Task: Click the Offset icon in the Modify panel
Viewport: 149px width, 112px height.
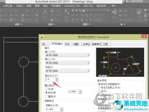Action: (37, 20)
